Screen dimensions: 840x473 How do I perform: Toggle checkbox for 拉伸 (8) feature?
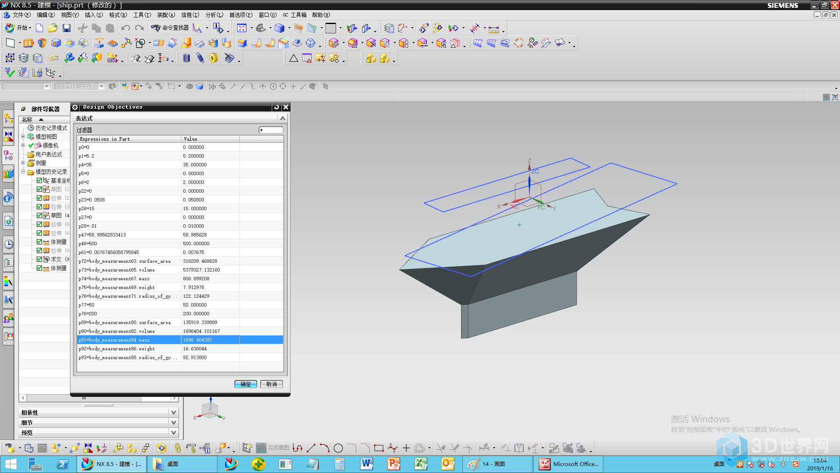click(39, 251)
